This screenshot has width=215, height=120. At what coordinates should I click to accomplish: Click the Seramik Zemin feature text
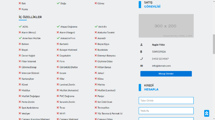click(67, 102)
